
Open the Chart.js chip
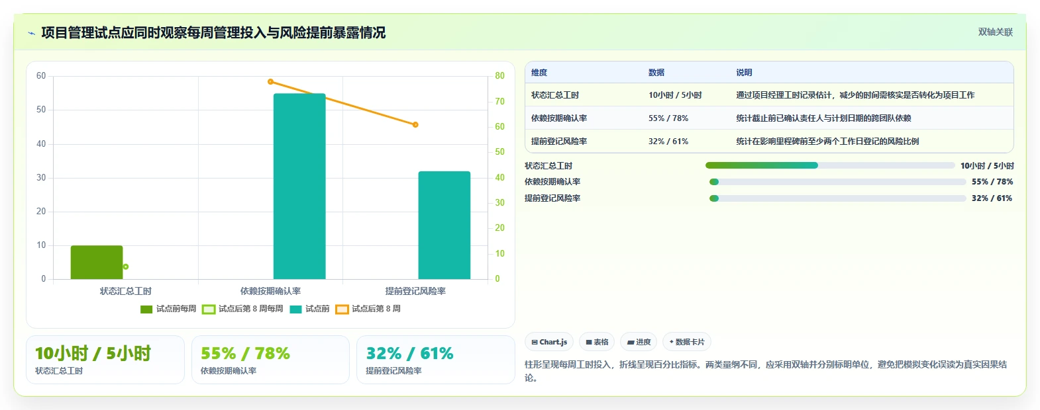click(549, 342)
